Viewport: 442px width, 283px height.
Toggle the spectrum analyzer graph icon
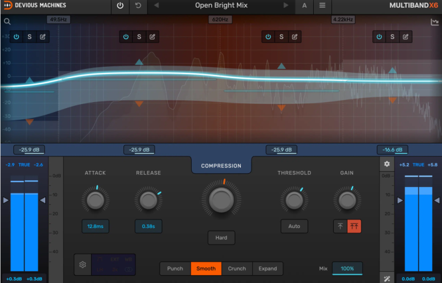435,22
